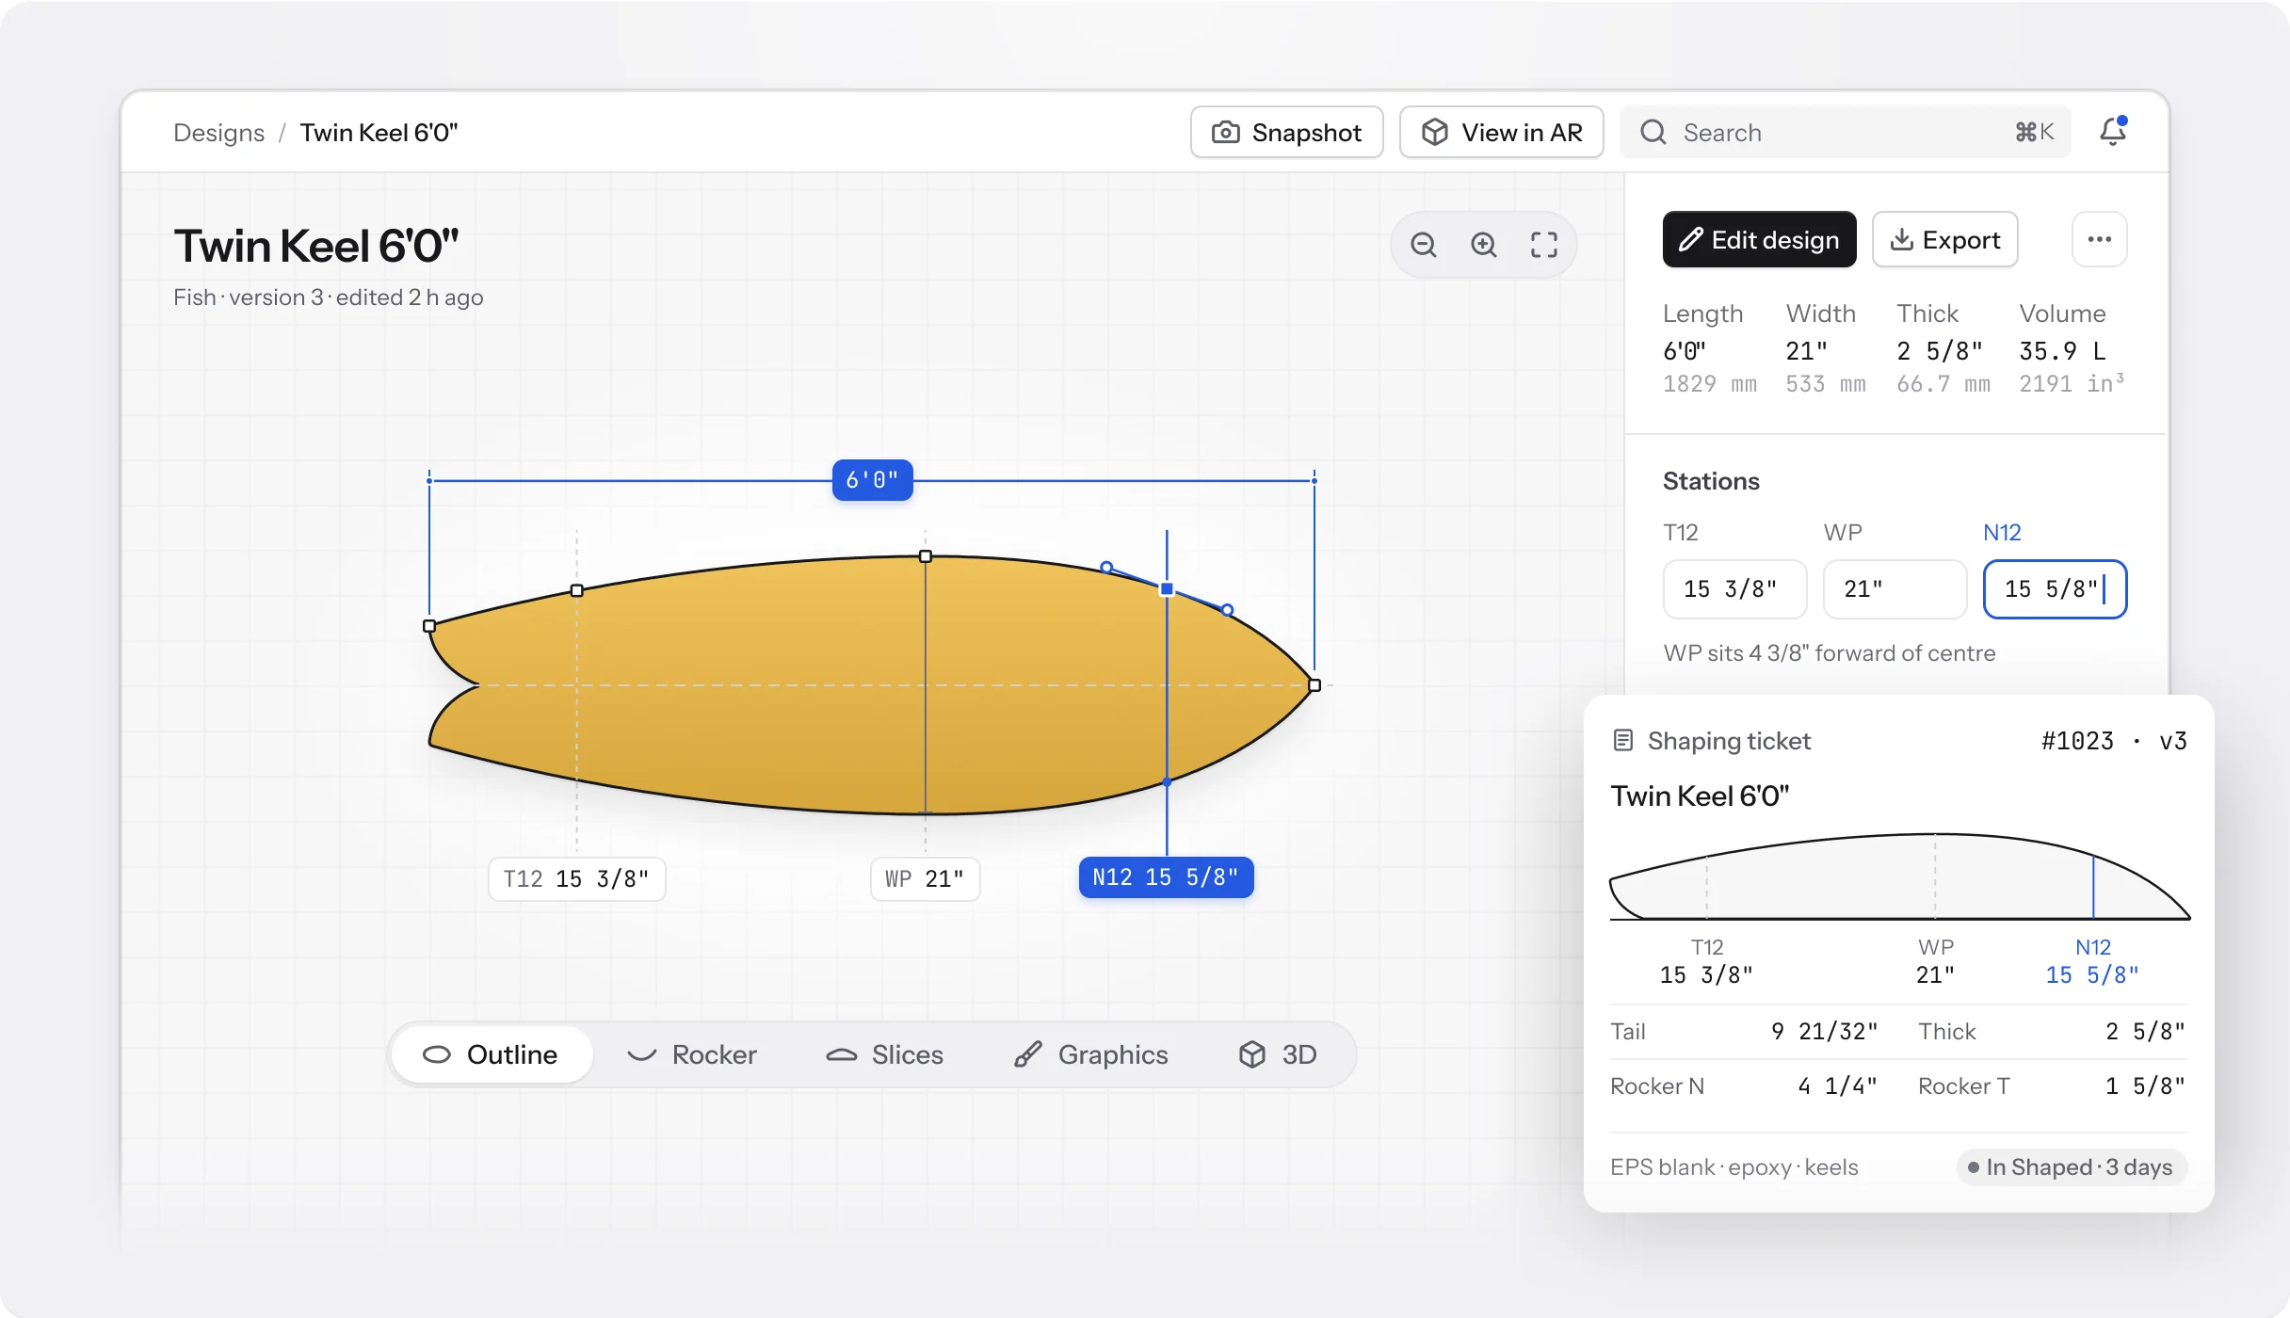2290x1318 pixels.
Task: Click the Shaping ticket document icon
Action: tap(1623, 741)
